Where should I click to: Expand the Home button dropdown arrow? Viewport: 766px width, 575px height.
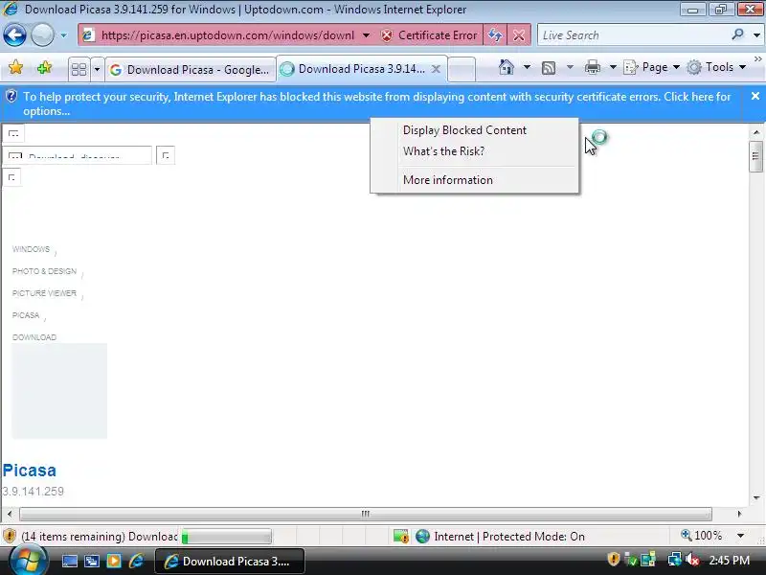pyautogui.click(x=527, y=67)
